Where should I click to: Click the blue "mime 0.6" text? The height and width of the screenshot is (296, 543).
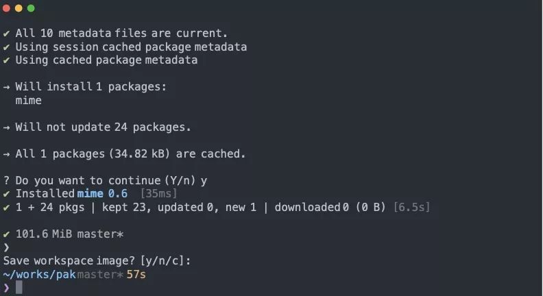pyautogui.click(x=102, y=194)
